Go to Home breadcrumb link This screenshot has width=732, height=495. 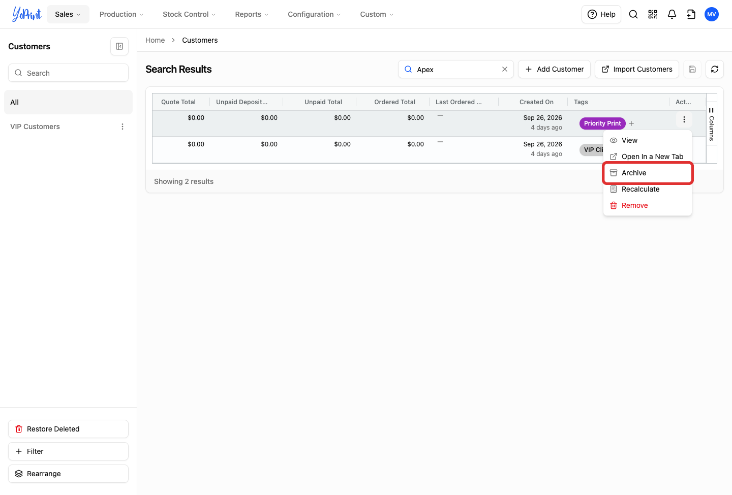[155, 40]
